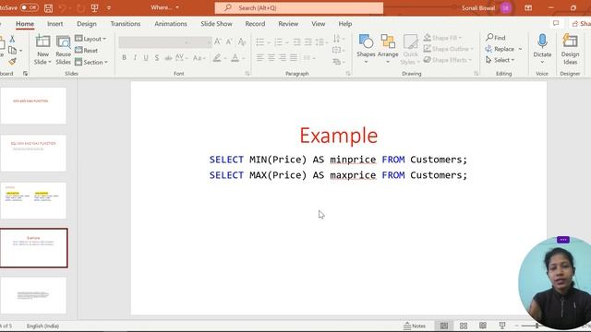Toggle Underline formatting
591x332 pixels.
[x=146, y=58]
